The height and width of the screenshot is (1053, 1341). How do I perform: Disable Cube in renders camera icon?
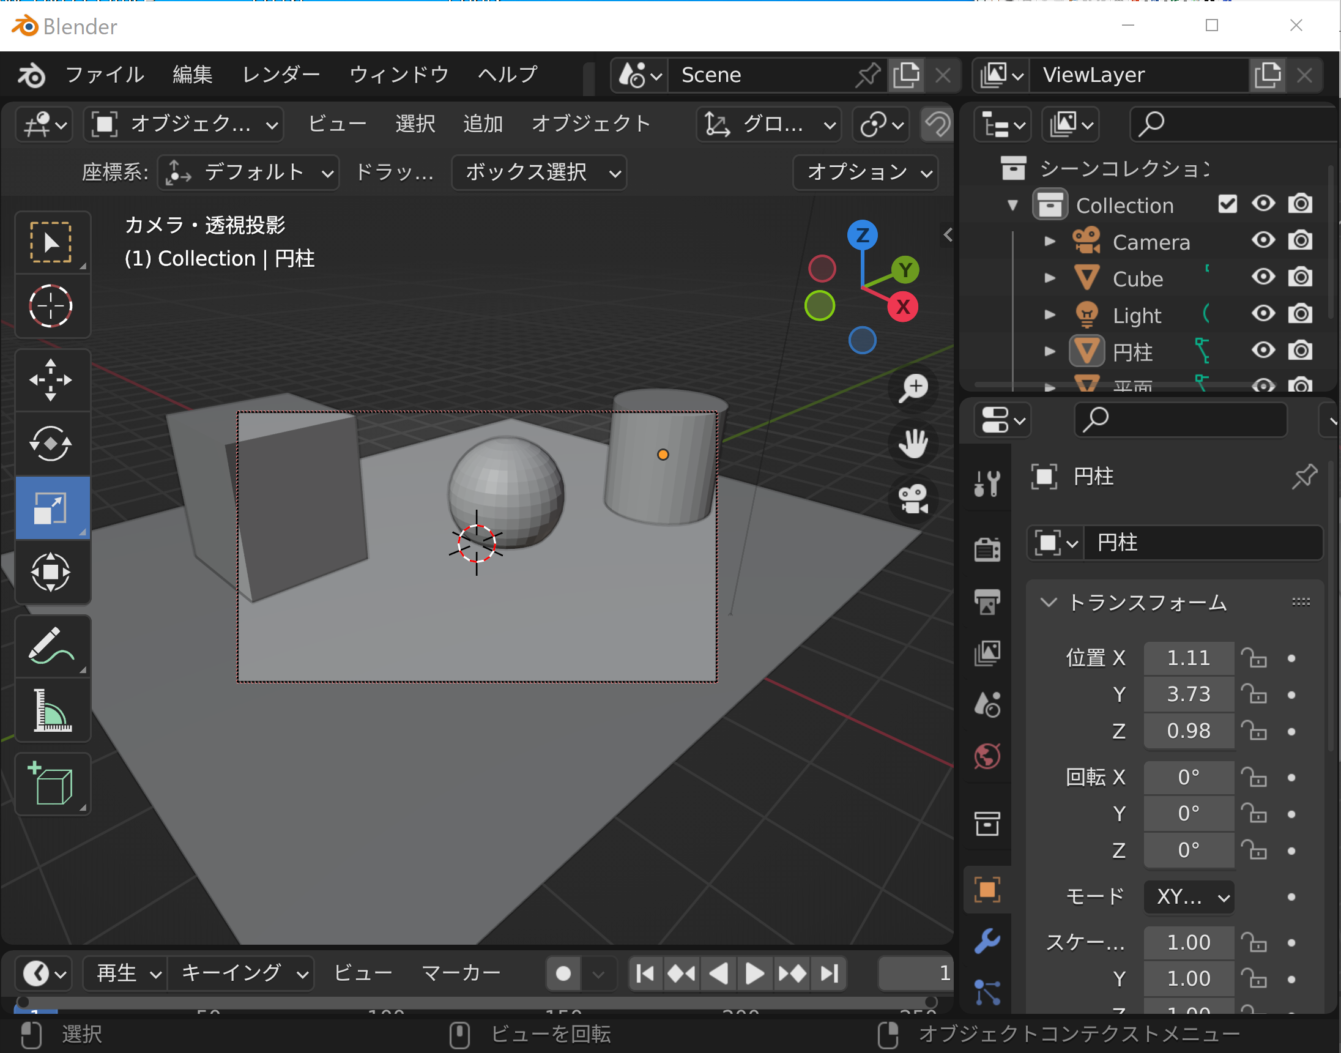click(1300, 277)
